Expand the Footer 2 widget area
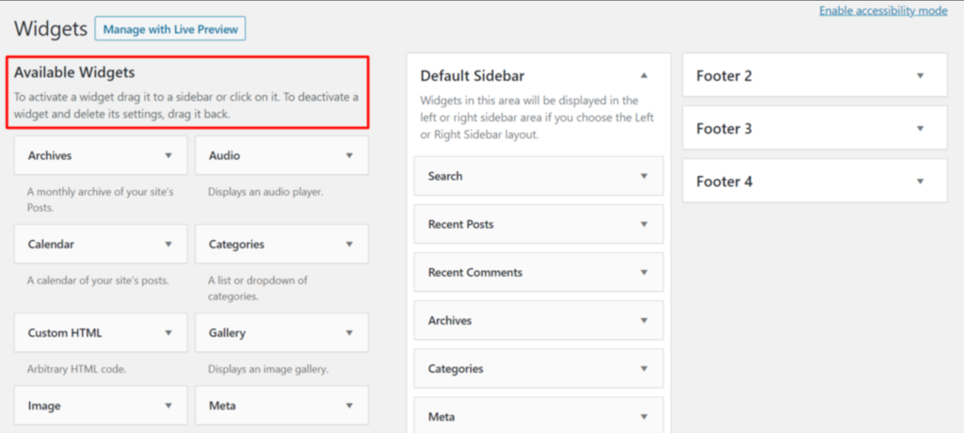Image resolution: width=964 pixels, height=433 pixels. pyautogui.click(x=920, y=75)
